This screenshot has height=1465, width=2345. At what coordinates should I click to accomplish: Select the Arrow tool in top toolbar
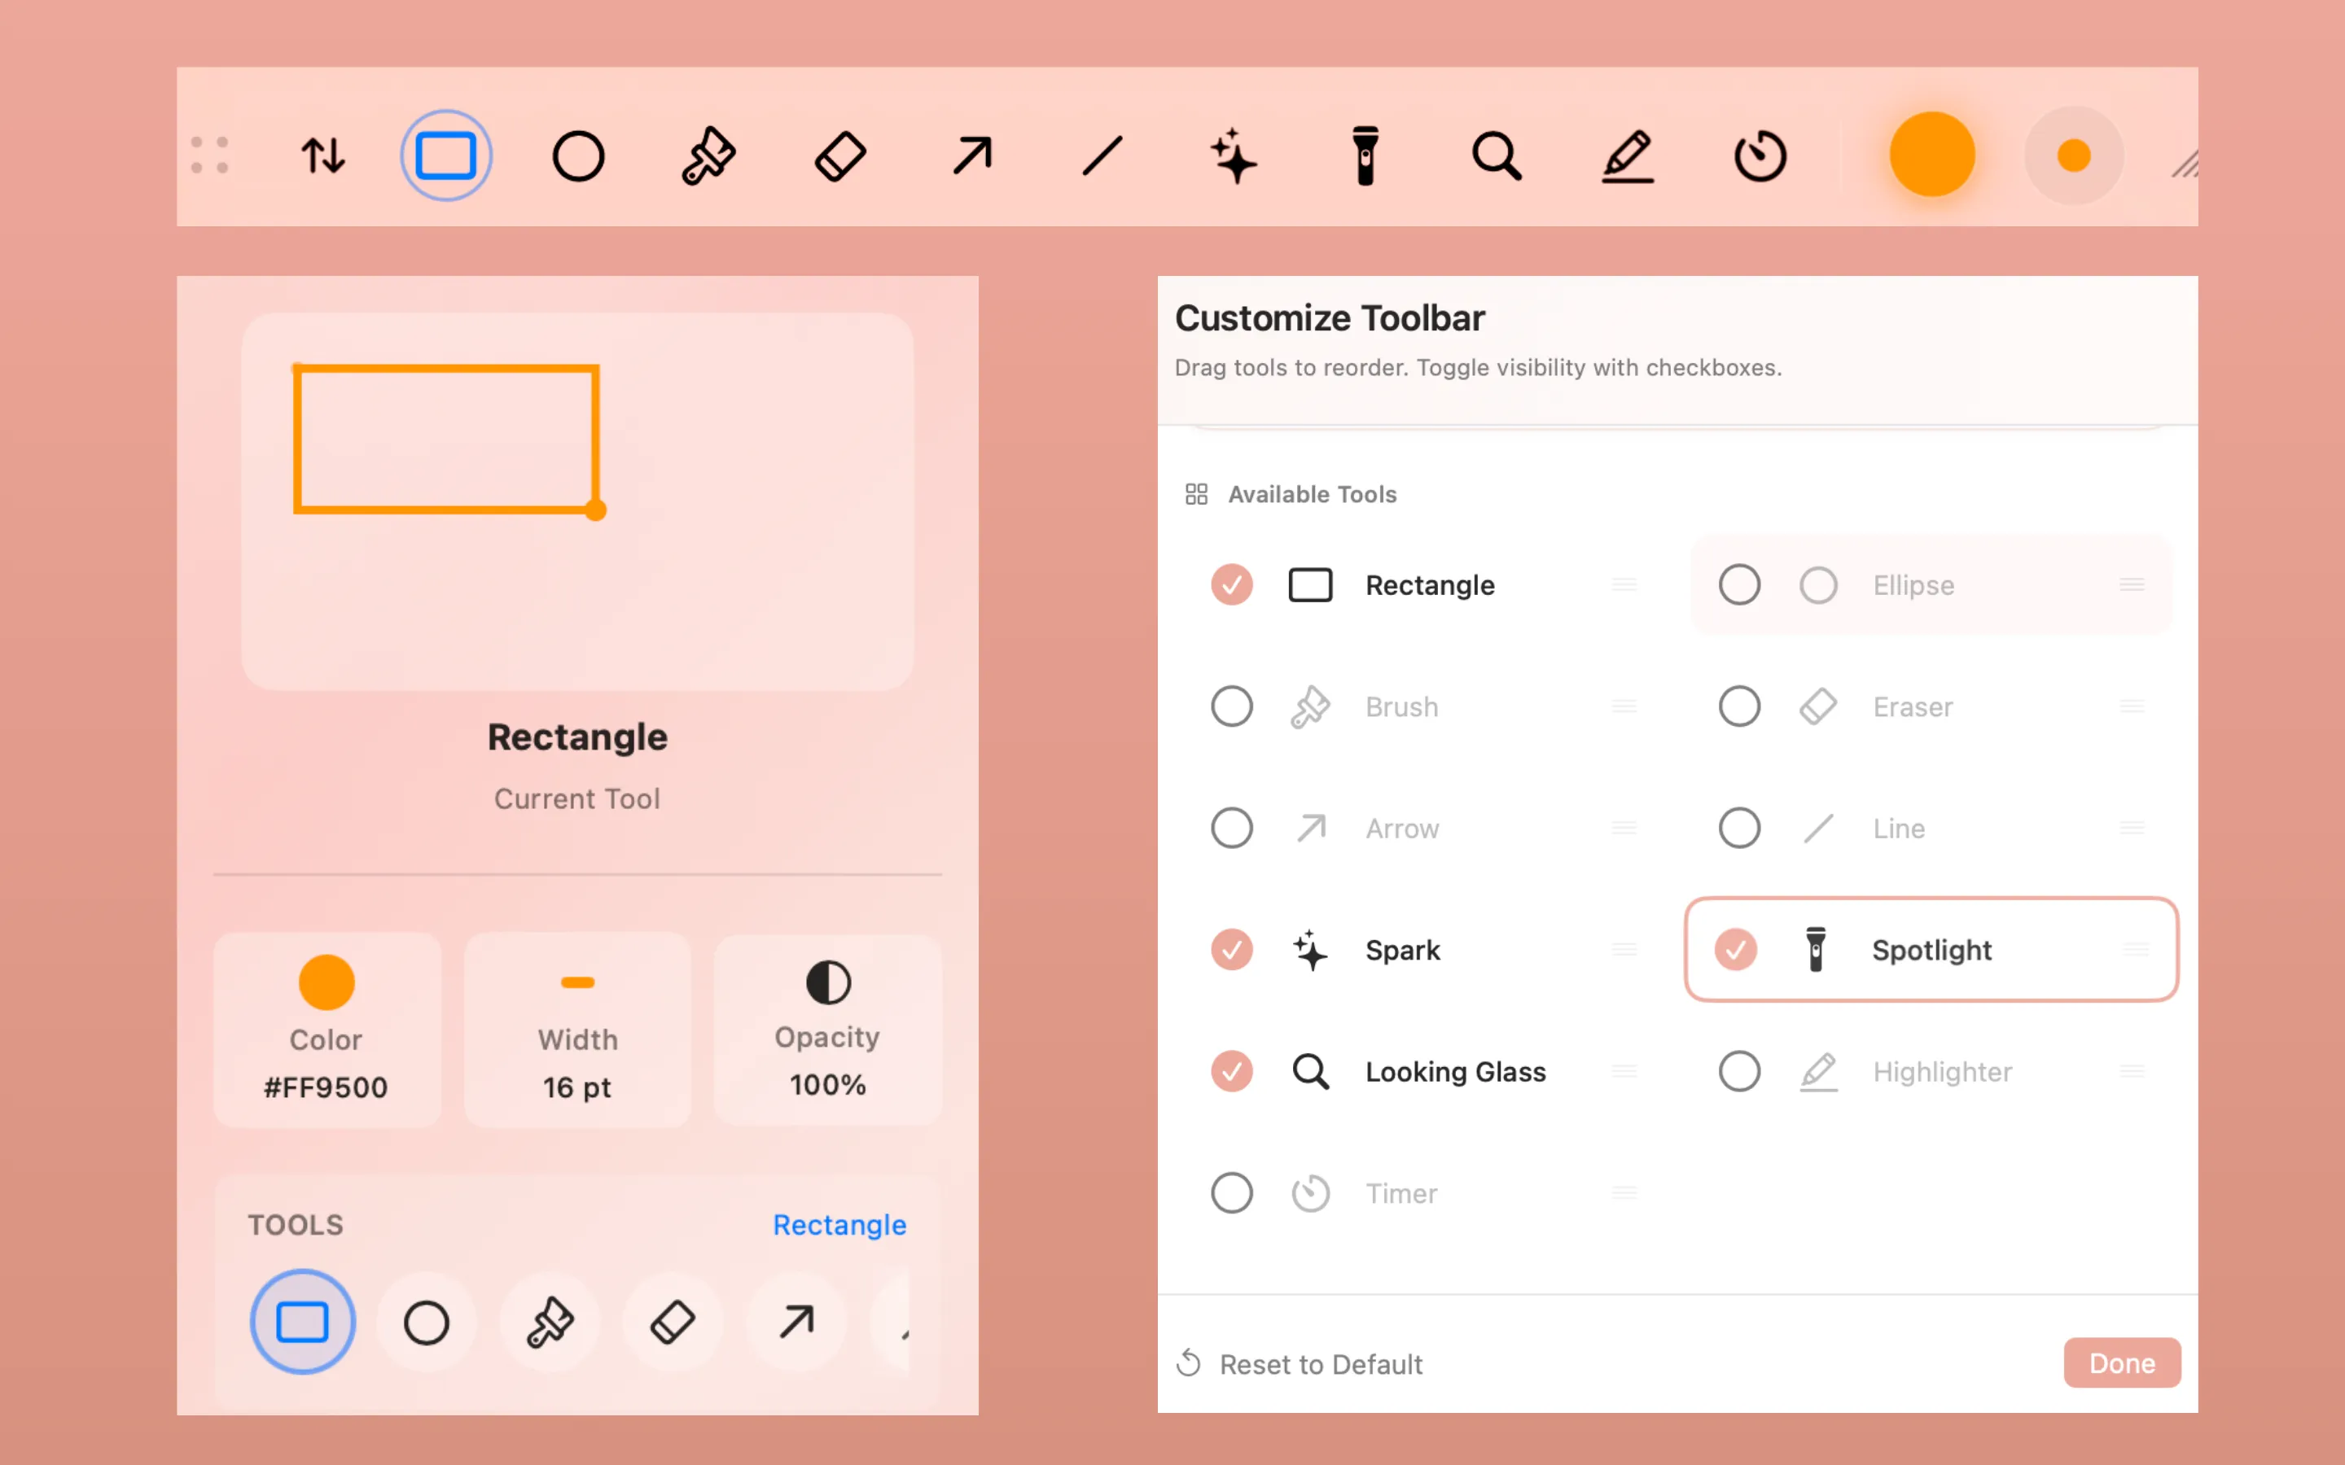click(972, 155)
